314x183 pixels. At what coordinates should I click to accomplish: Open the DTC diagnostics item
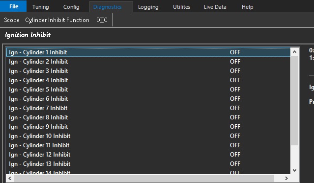[102, 20]
